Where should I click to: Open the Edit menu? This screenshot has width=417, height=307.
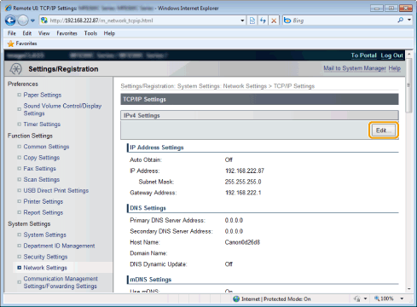[27, 33]
